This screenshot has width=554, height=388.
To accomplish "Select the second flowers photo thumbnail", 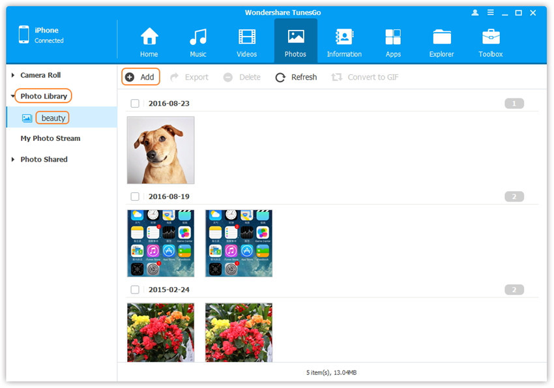I will (x=239, y=333).
